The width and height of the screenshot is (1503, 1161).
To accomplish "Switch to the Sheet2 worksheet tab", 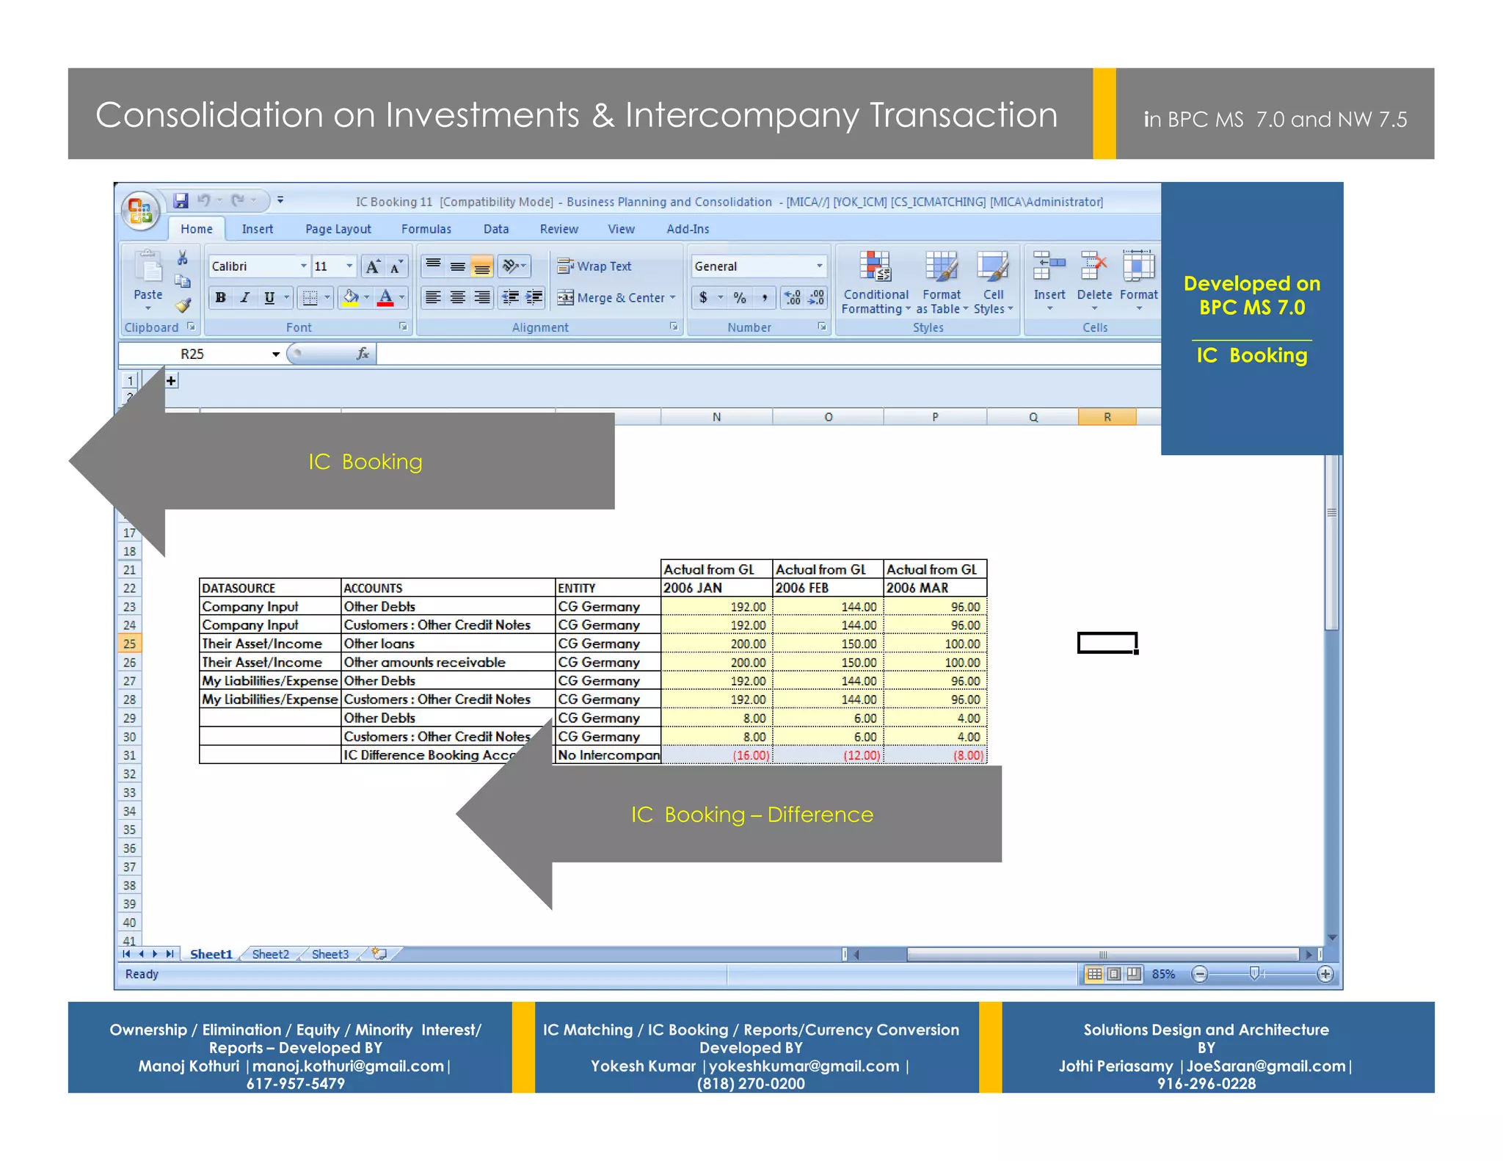I will tap(271, 954).
